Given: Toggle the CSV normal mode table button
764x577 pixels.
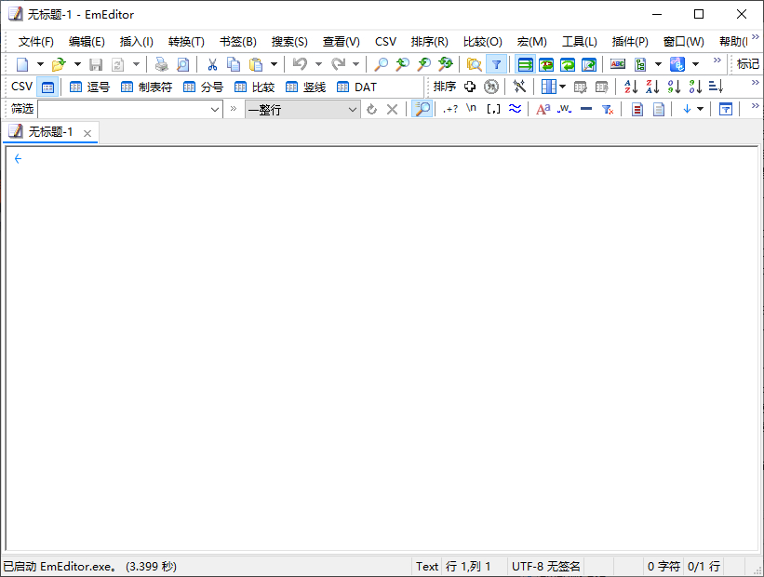Looking at the screenshot, I should (47, 87).
